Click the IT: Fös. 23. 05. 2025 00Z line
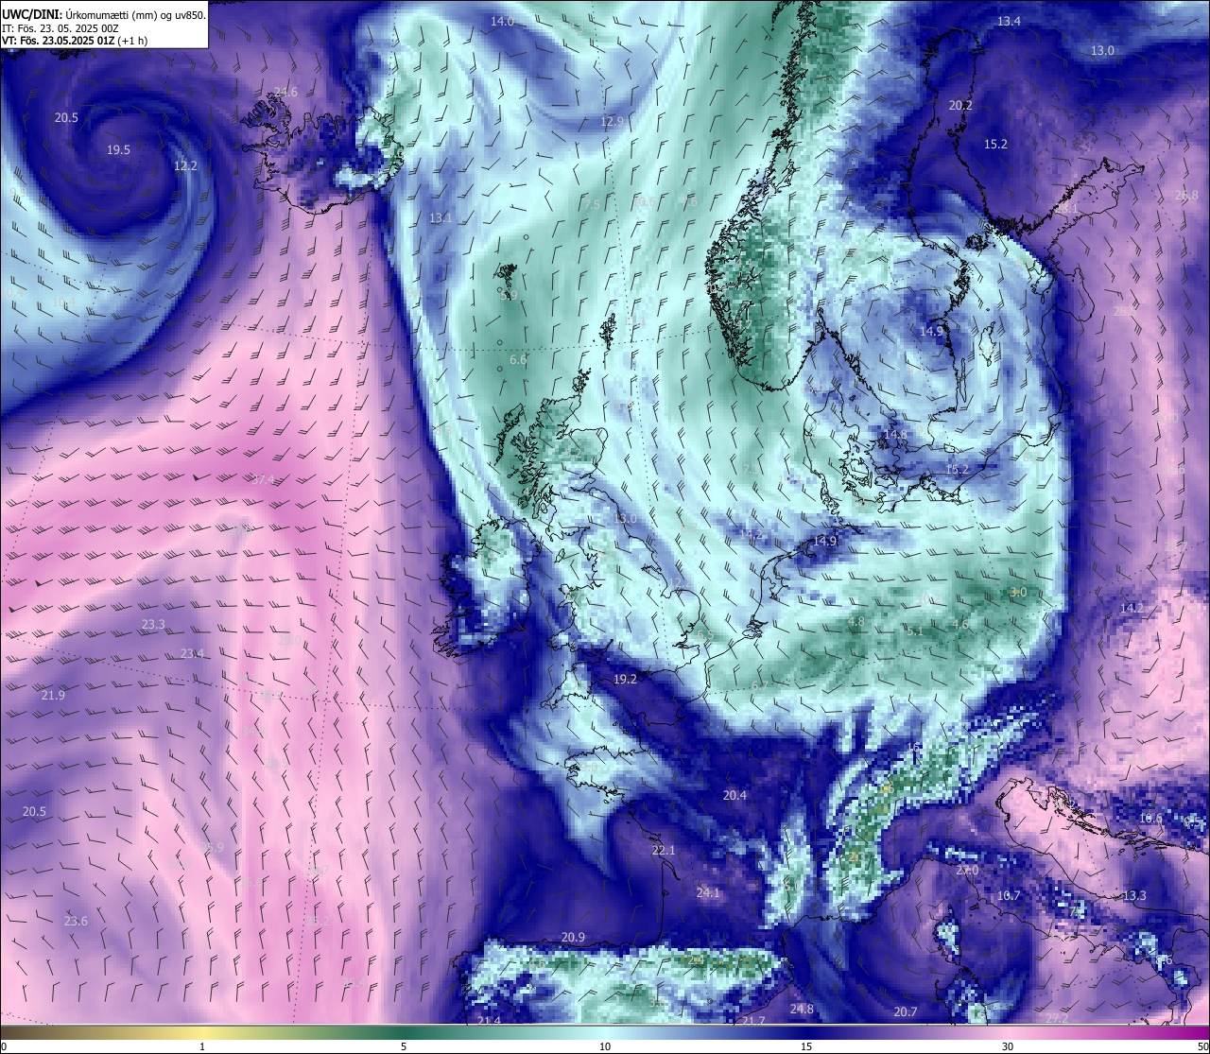The height and width of the screenshot is (1054, 1210). pos(60,28)
